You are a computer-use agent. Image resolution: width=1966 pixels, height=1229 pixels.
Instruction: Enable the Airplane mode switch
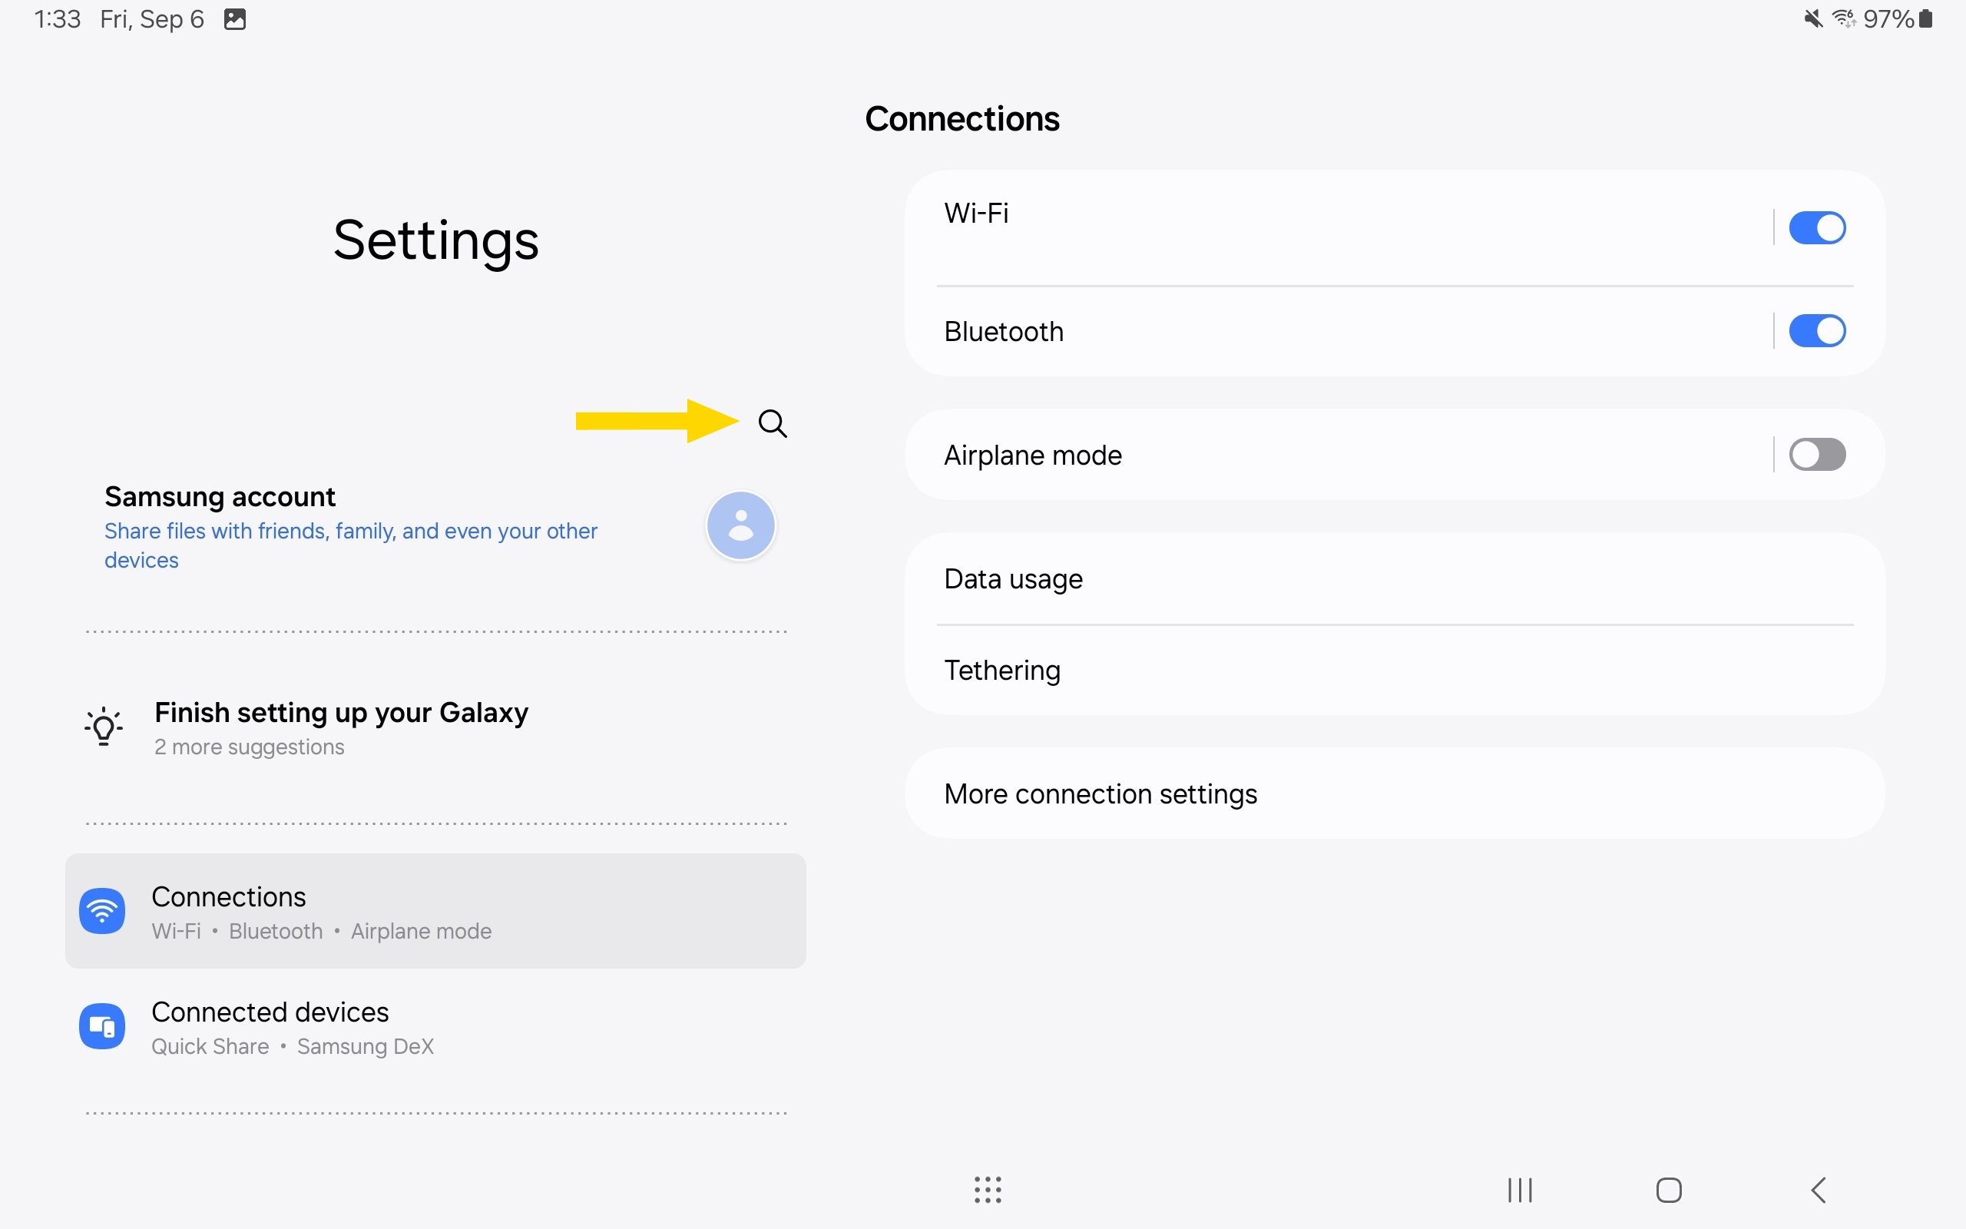(x=1816, y=455)
